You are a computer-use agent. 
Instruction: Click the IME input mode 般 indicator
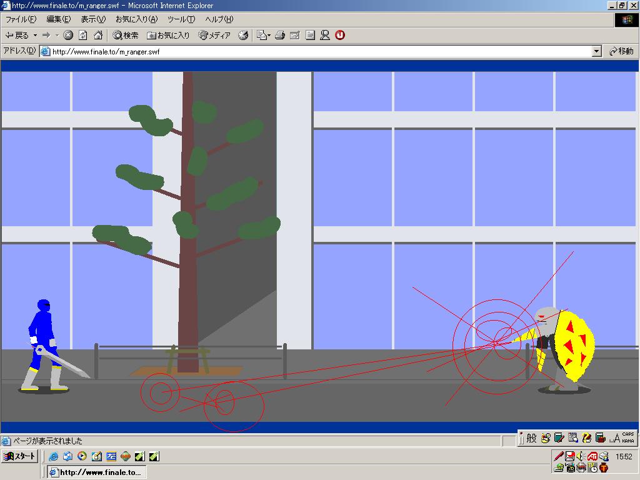[x=531, y=438]
